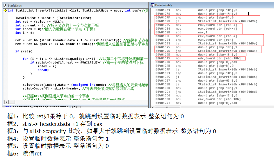Click the row at 00401DA8 'mov dword ptr [ebp-8],edx'

pos(196,62)
